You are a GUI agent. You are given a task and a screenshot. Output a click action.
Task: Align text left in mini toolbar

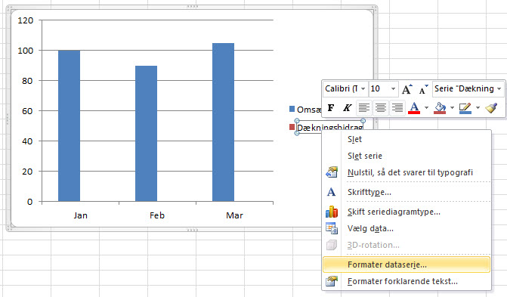tap(364, 108)
